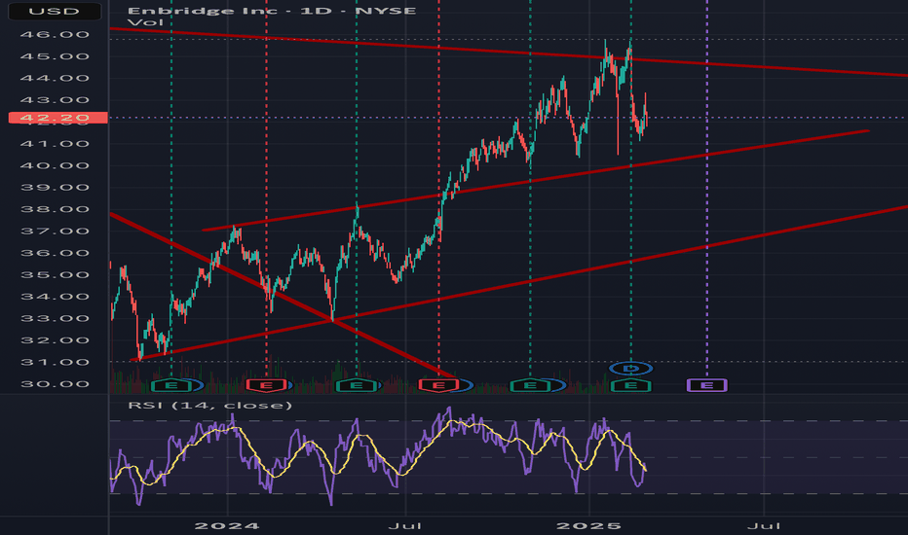Click the 43.00 price axis label

55,100
